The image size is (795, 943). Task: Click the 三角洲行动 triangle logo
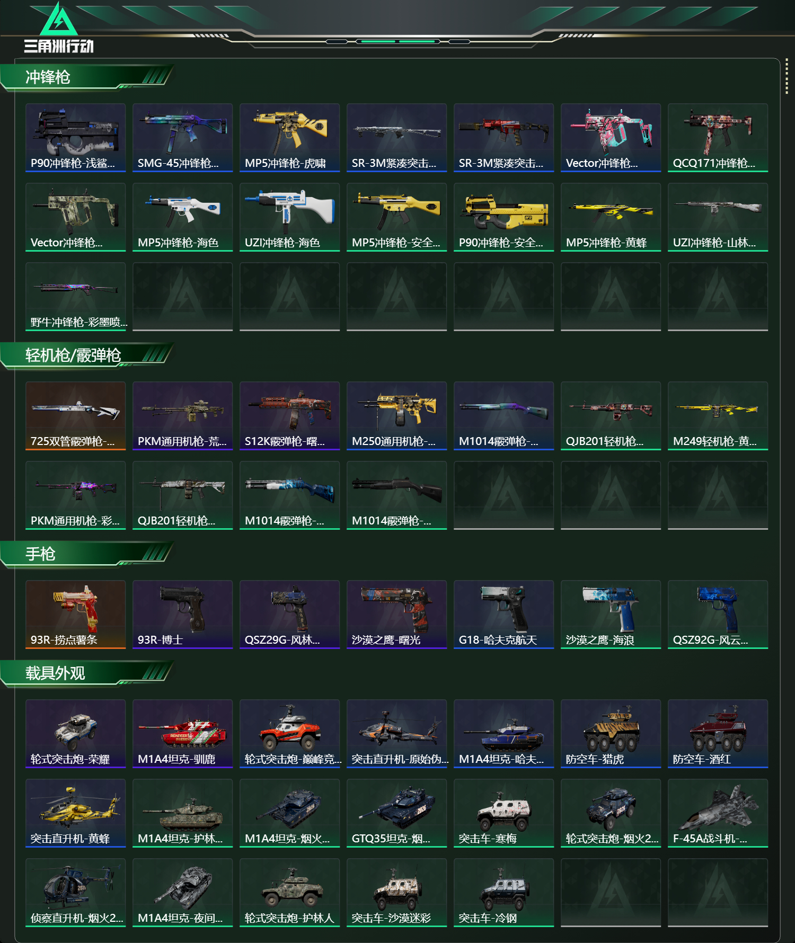pos(59,19)
